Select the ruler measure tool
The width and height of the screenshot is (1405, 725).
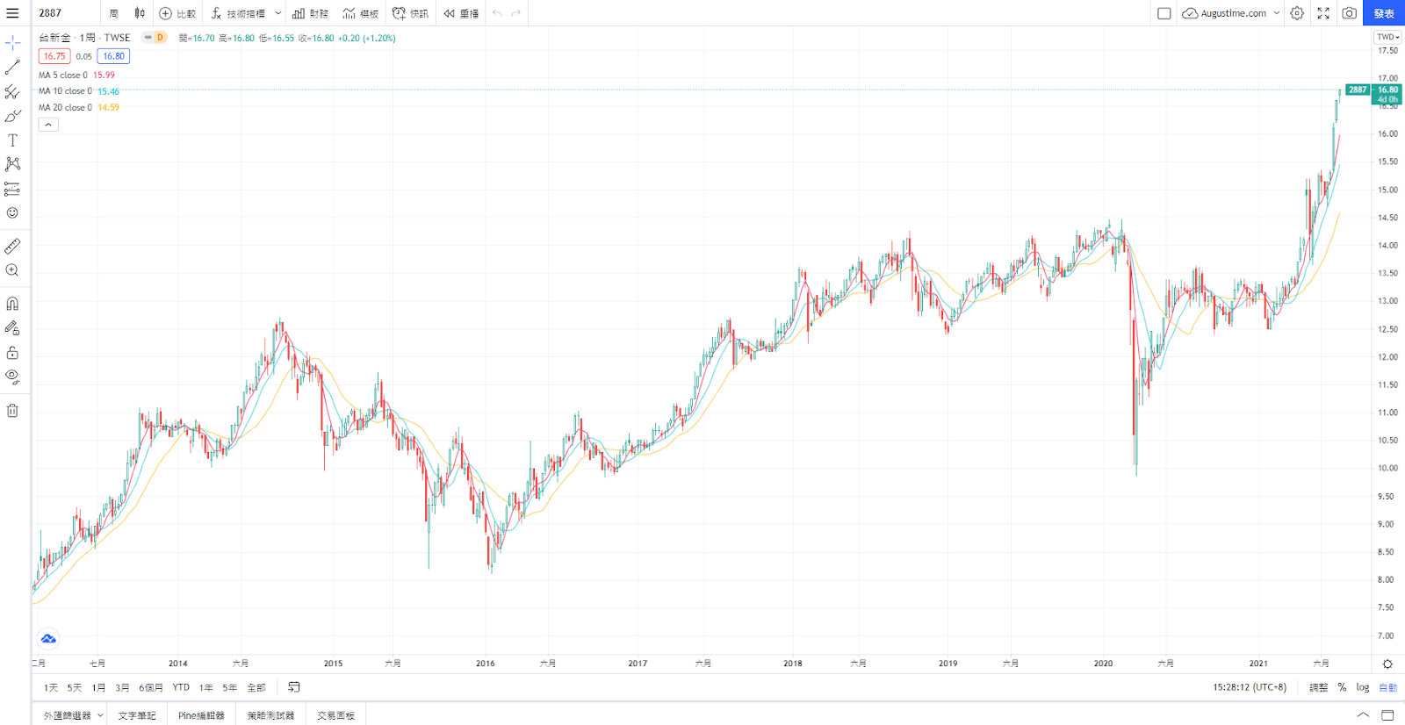tap(12, 247)
